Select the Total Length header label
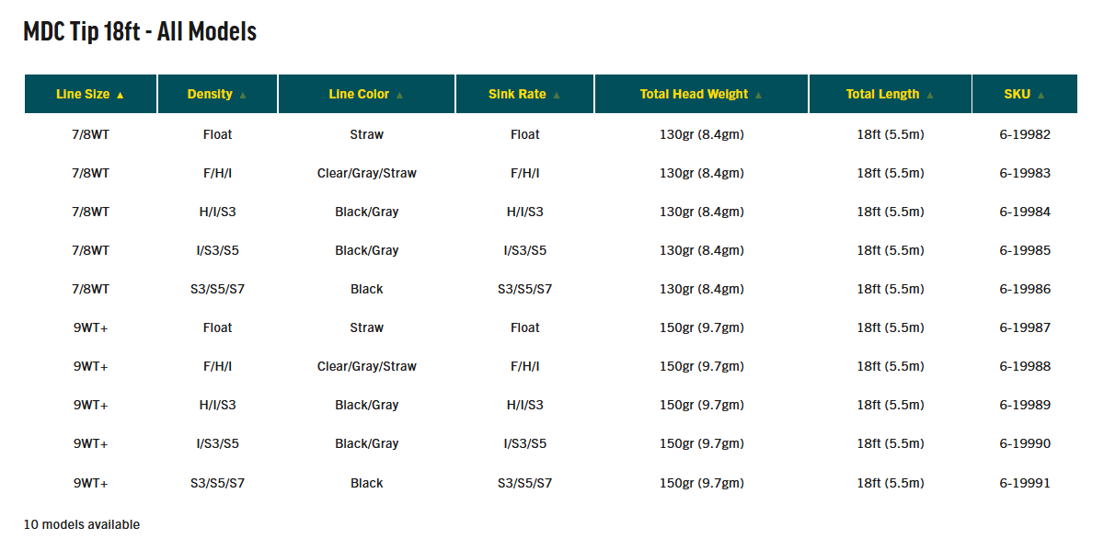The image size is (1104, 551). coord(882,94)
